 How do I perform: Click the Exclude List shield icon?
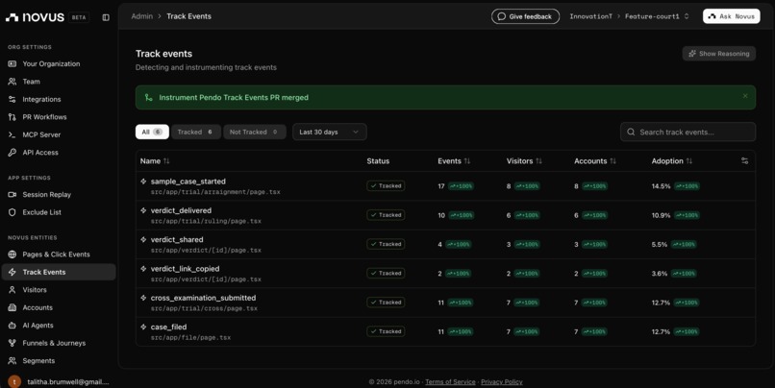(x=12, y=212)
